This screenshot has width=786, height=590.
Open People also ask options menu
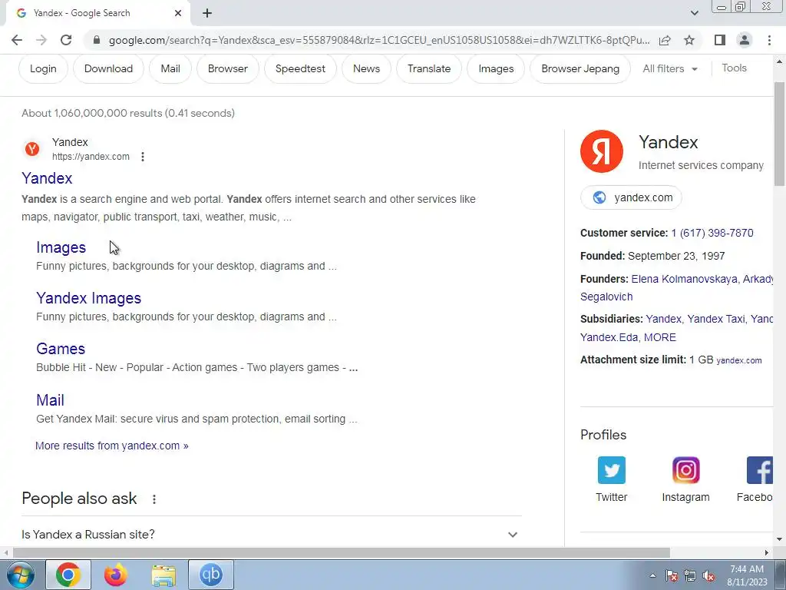point(154,499)
